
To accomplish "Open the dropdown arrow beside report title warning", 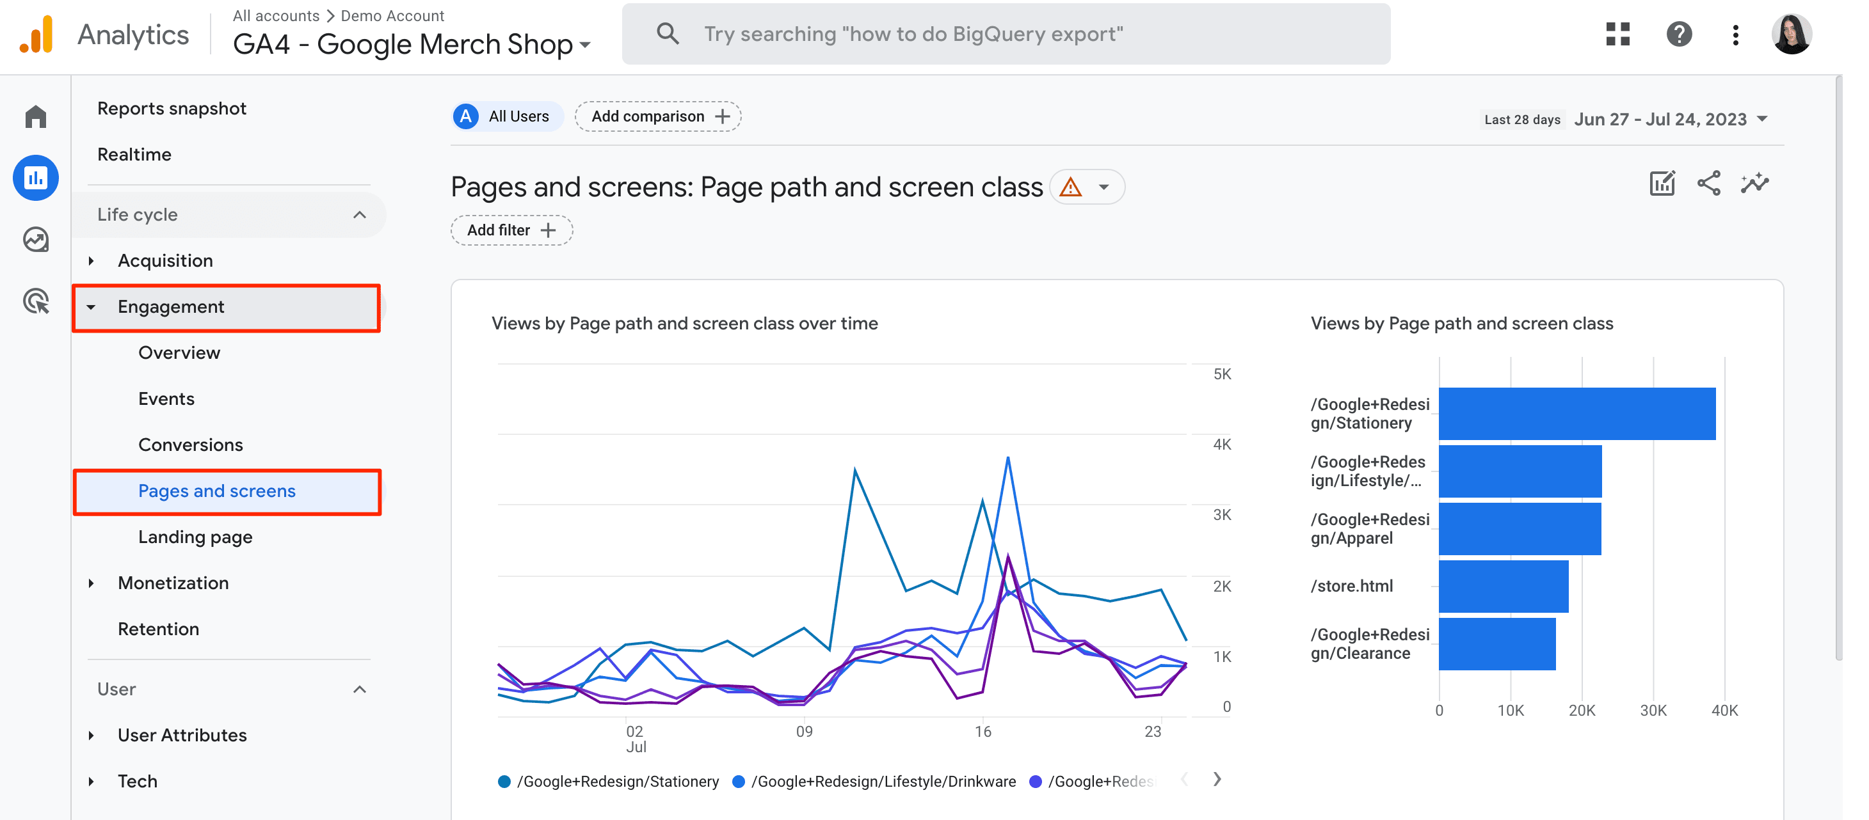I will [x=1103, y=188].
